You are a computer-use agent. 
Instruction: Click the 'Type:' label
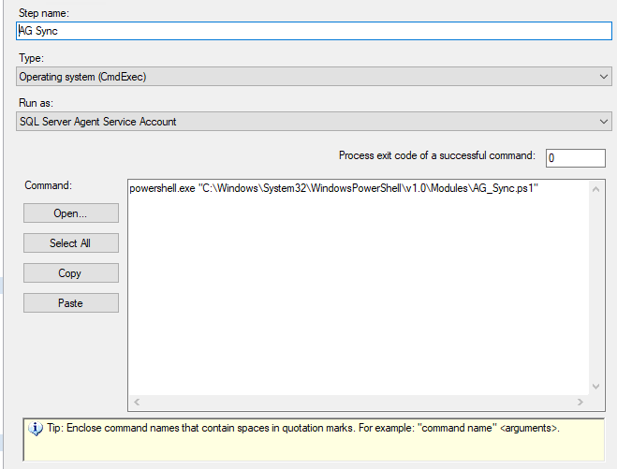coord(31,58)
